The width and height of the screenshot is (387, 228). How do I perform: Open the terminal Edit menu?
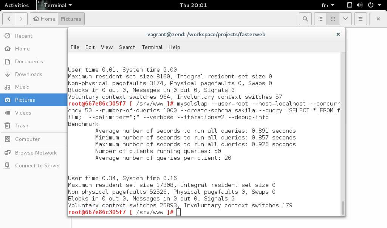[x=90, y=47]
